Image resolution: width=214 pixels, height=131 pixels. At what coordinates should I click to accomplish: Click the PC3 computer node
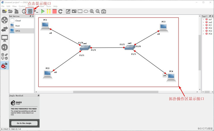point(164,28)
